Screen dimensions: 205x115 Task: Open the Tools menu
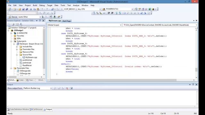[x=63, y=5]
